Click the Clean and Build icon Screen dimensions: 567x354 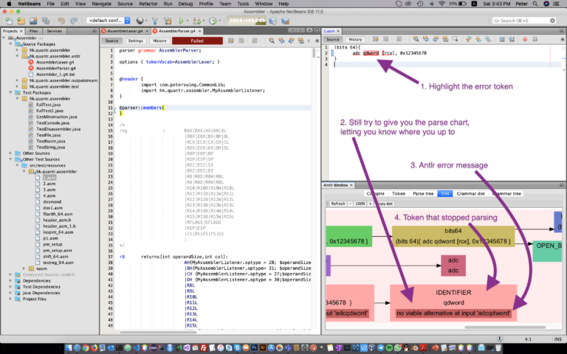(x=168, y=21)
